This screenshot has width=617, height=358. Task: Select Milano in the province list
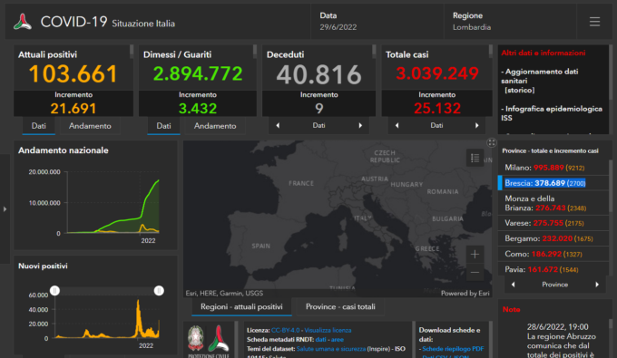(x=553, y=168)
